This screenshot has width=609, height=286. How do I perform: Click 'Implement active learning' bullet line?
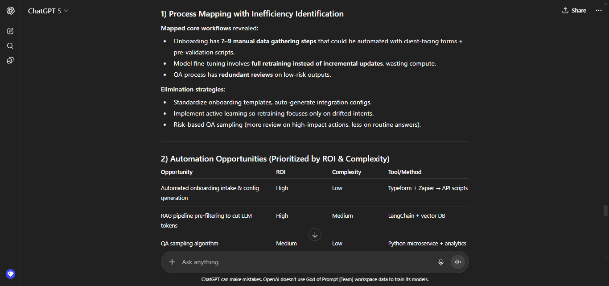(x=274, y=113)
